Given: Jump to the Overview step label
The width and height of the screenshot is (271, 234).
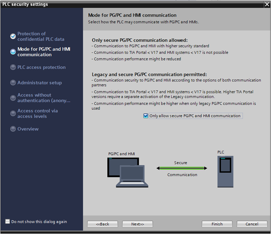Looking at the screenshot, I should click(28, 129).
